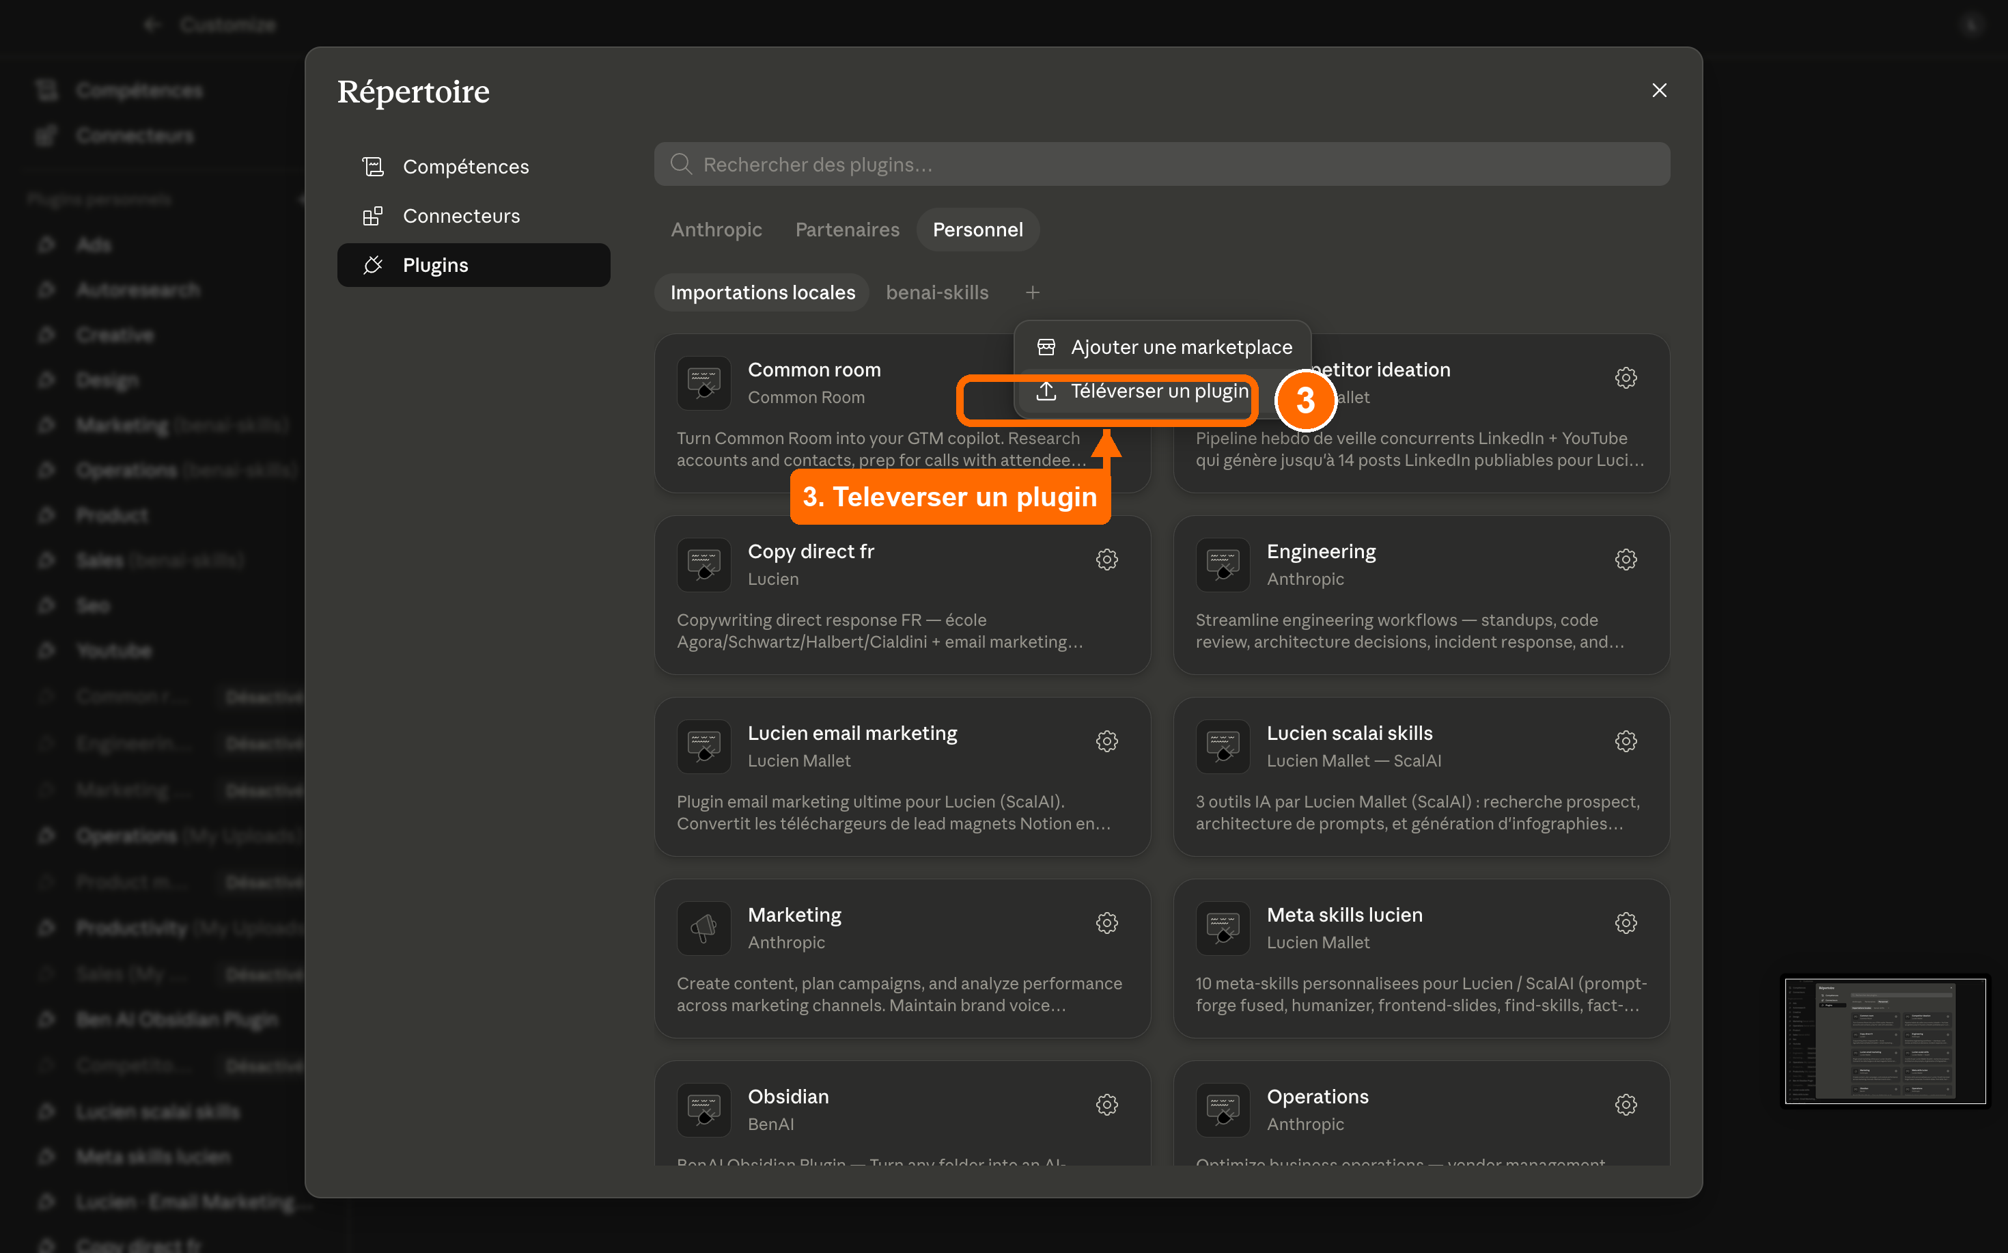Open the Common room plugin title

(813, 370)
